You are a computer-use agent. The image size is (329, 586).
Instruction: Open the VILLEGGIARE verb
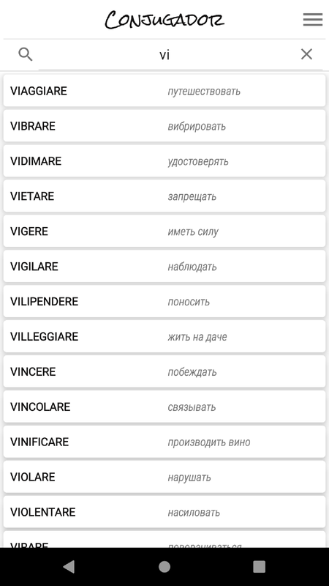pos(164,337)
